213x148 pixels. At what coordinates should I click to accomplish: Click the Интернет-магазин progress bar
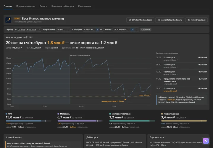click(x=132, y=121)
